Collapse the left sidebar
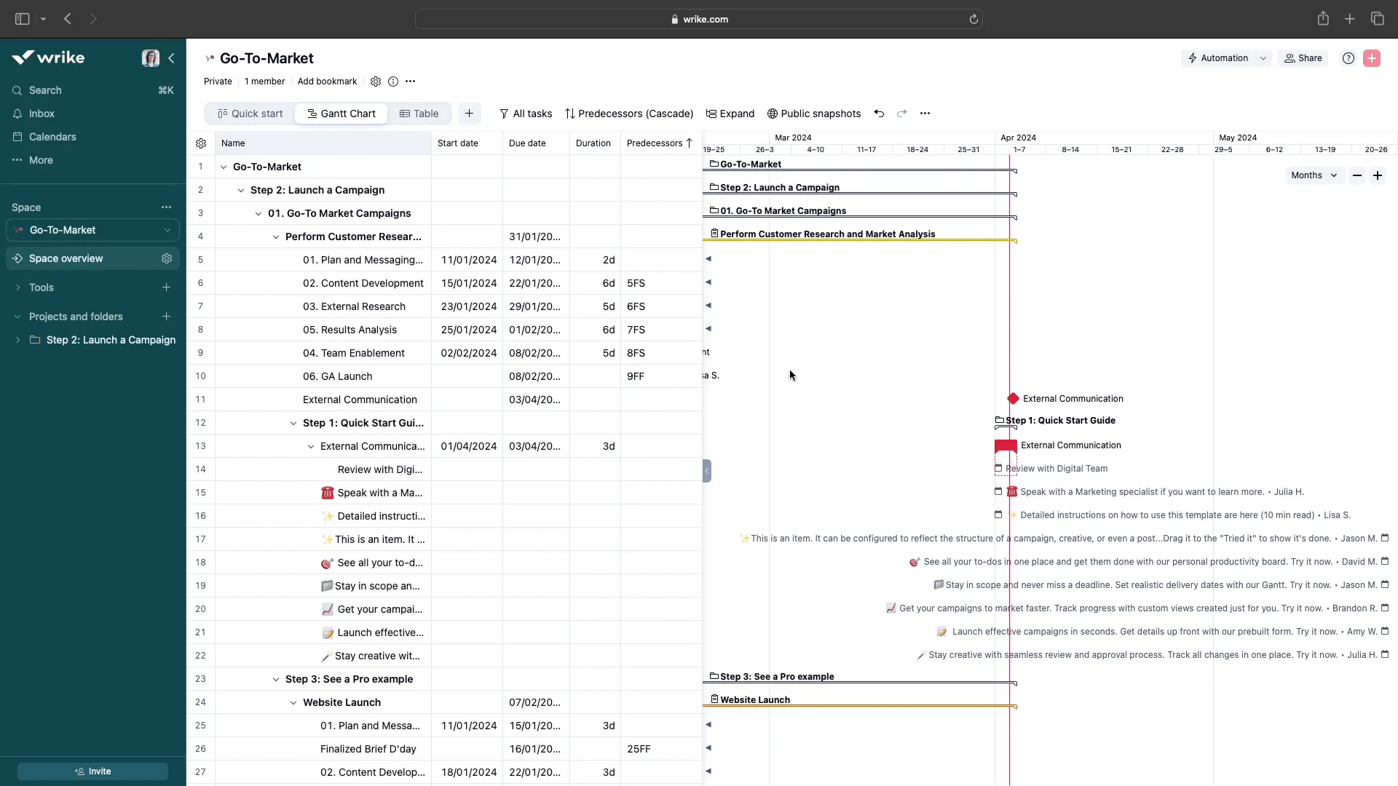Image resolution: width=1398 pixels, height=786 pixels. [171, 58]
